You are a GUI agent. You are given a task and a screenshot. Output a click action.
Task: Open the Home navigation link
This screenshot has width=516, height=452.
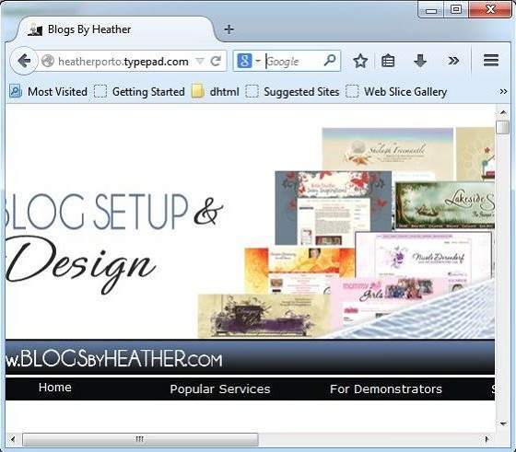[x=55, y=388]
